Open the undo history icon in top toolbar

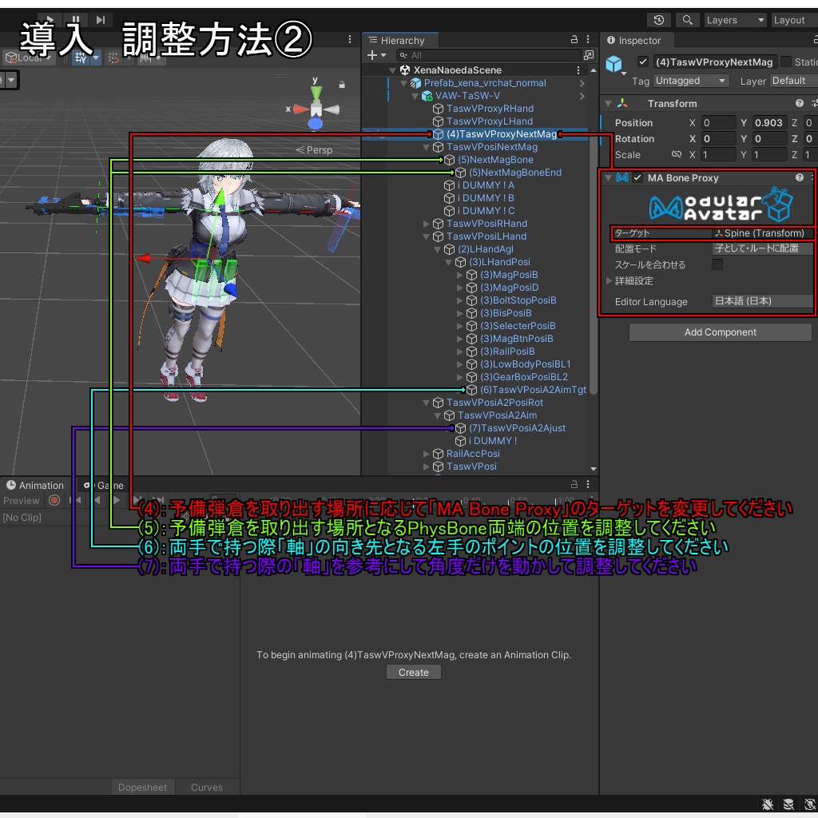[x=659, y=20]
